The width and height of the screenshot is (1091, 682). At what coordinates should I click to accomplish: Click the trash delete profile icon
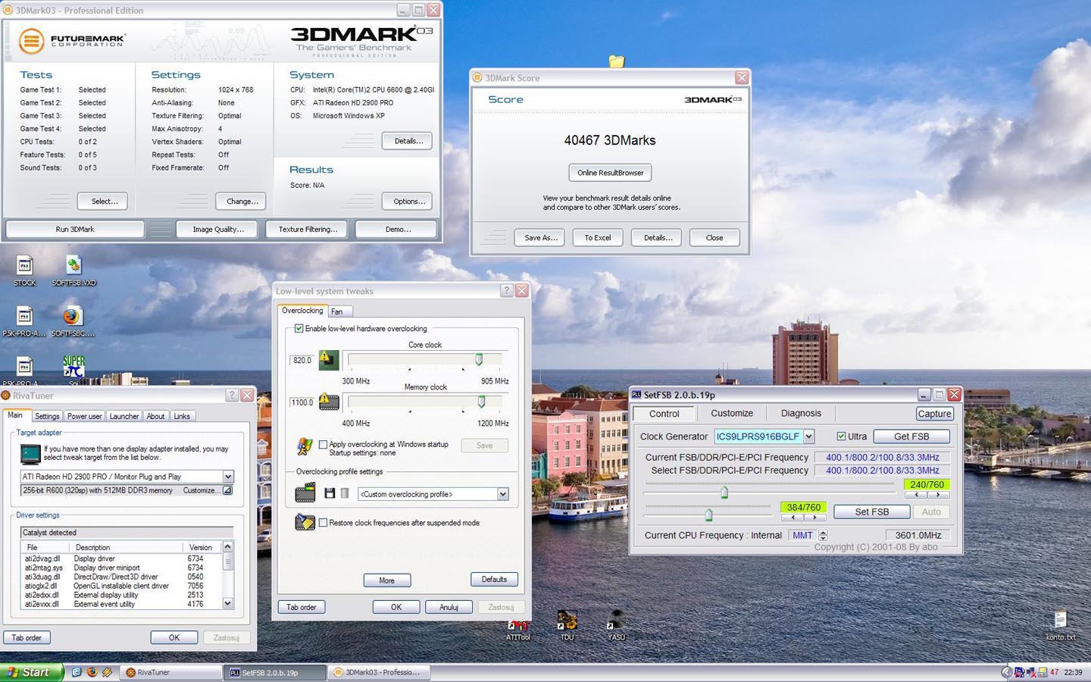click(345, 493)
